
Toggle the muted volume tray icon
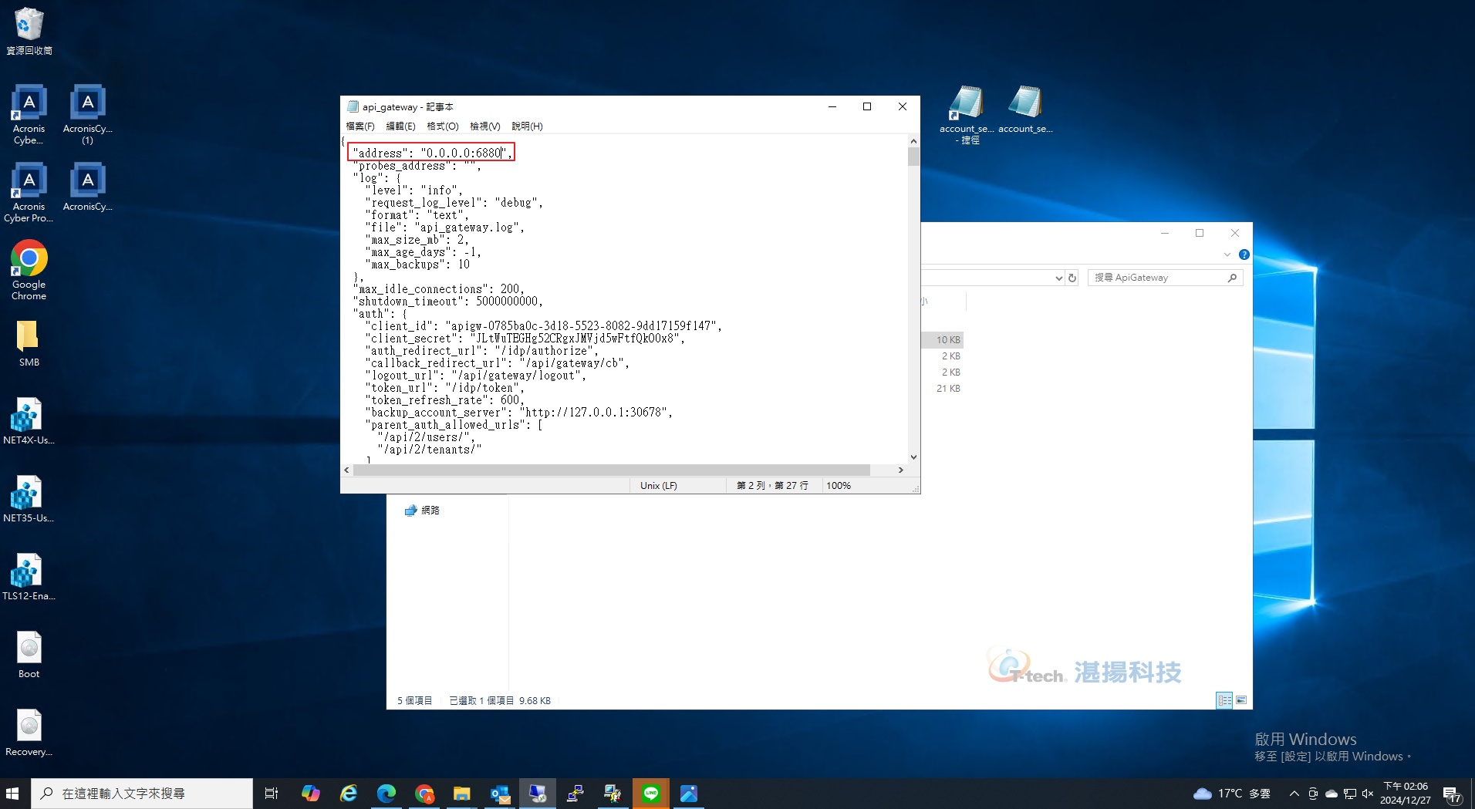tap(1368, 794)
